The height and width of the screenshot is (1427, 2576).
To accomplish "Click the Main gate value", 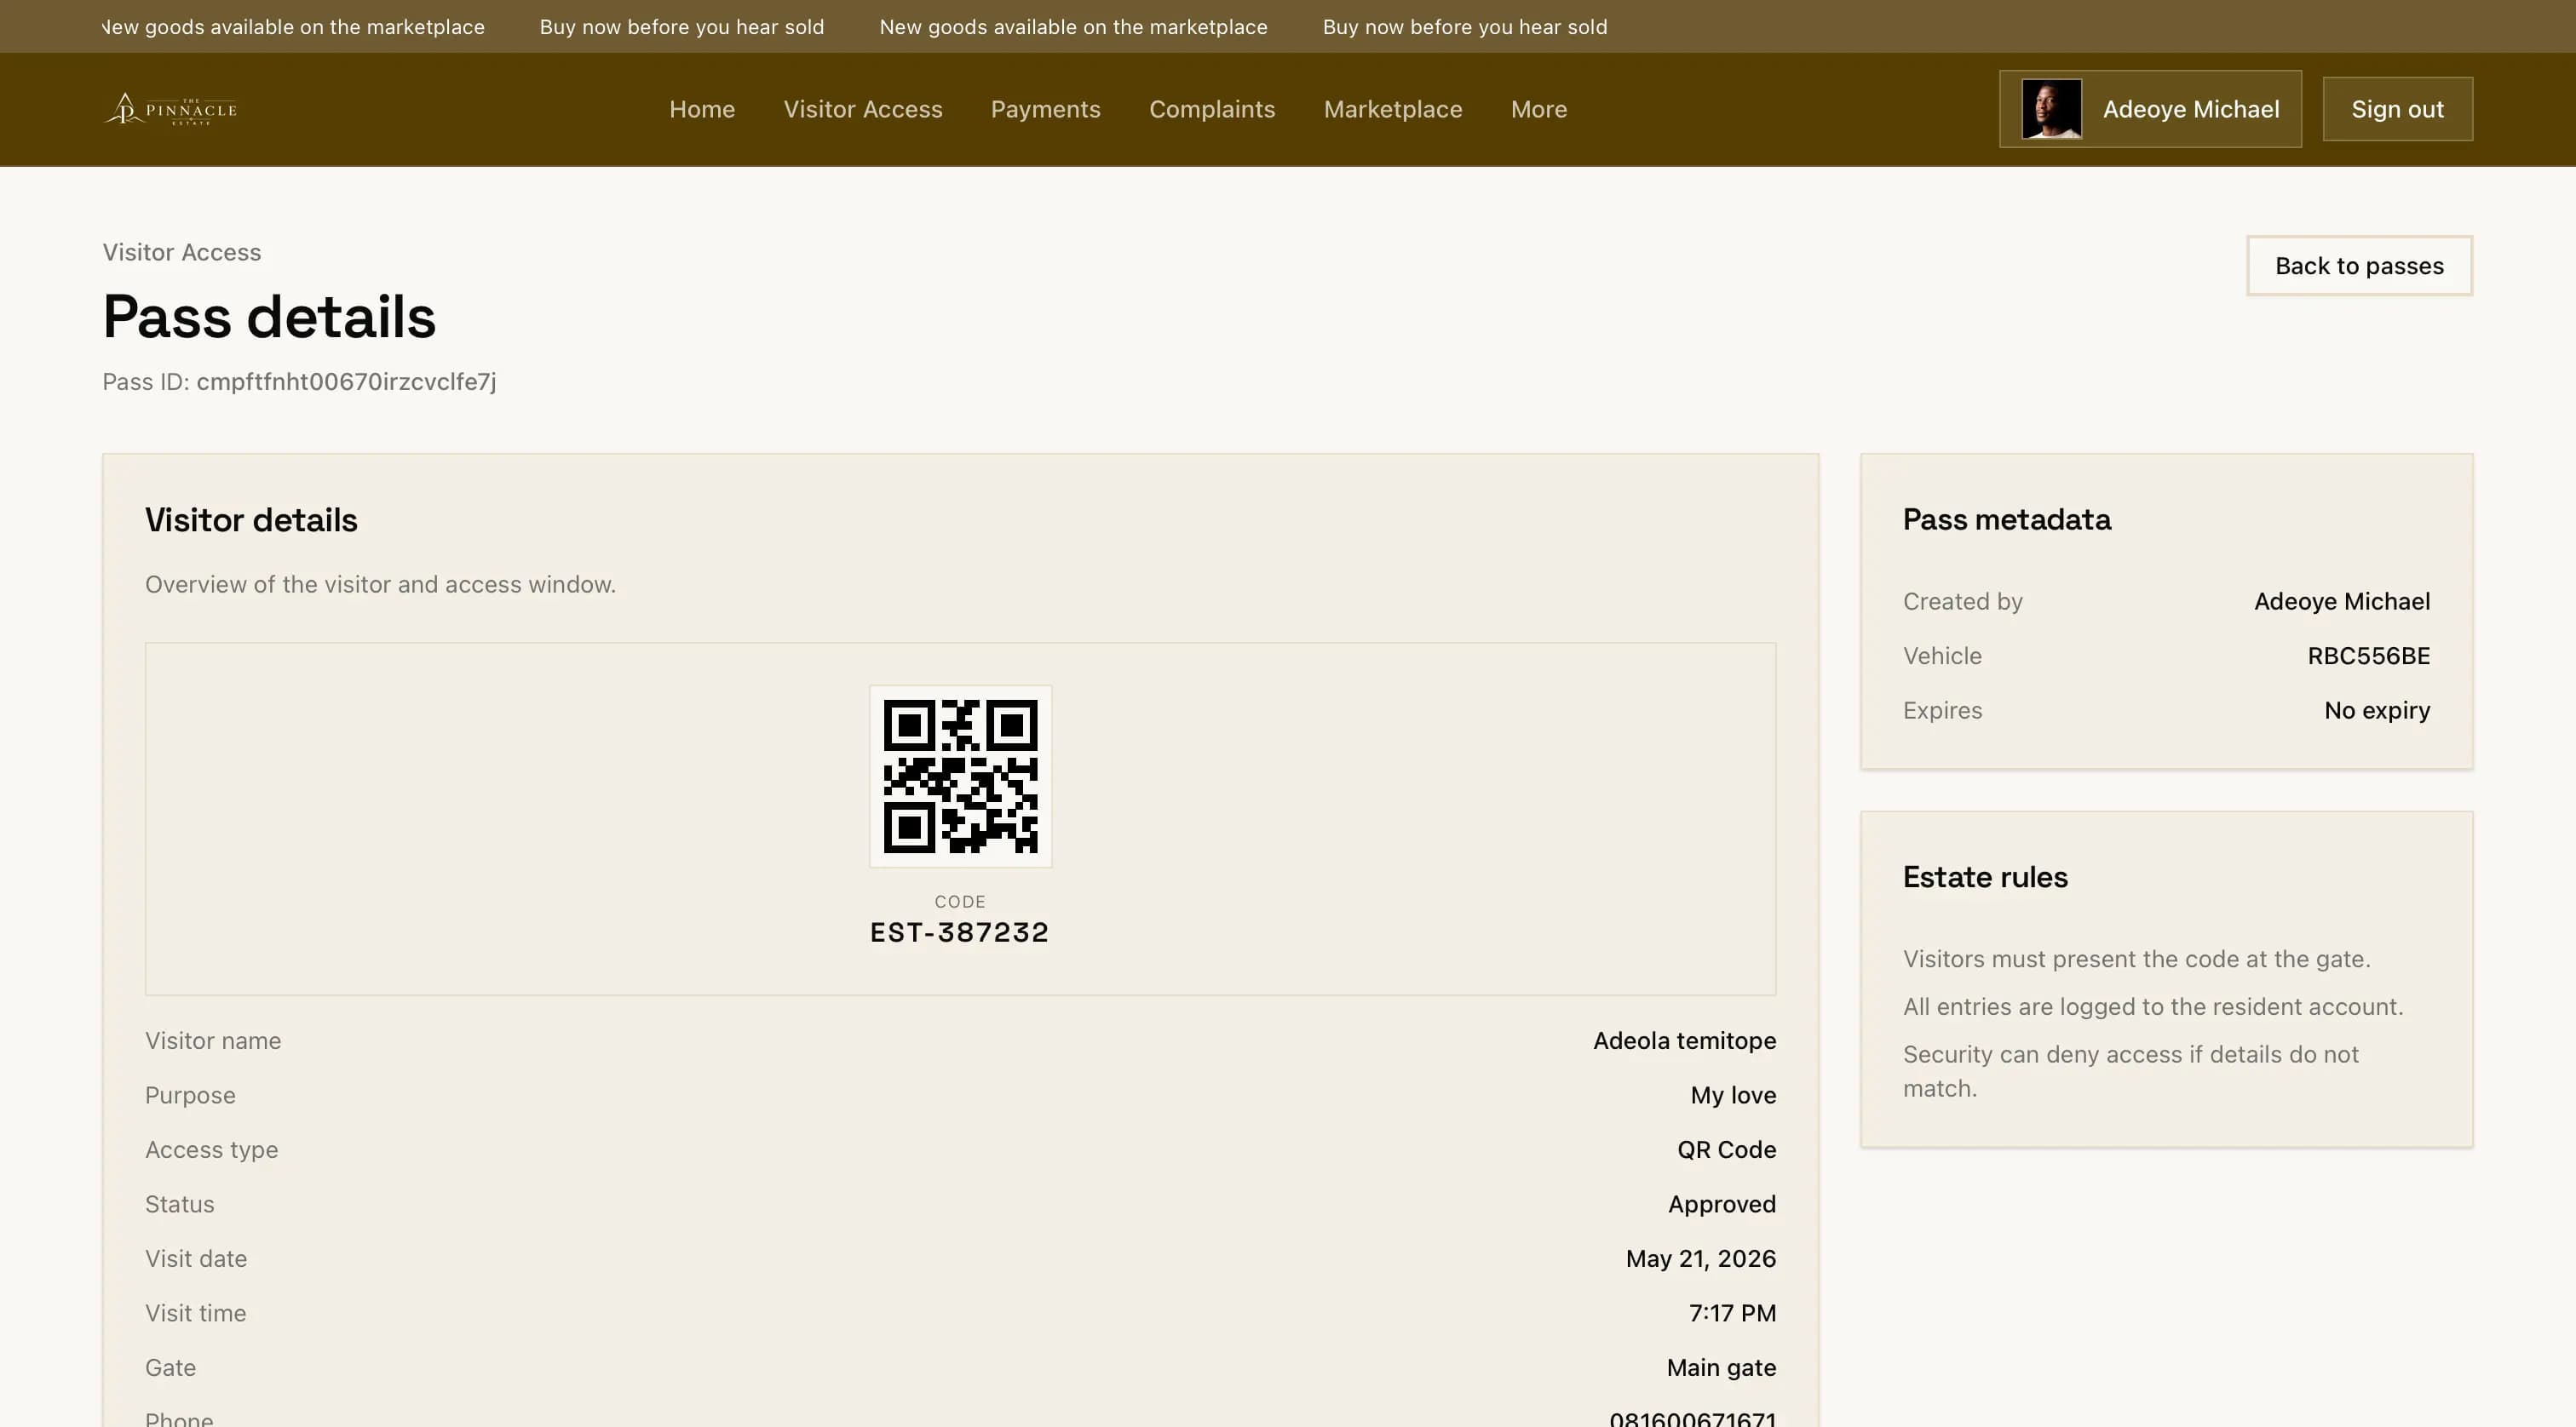I will [x=1721, y=1367].
